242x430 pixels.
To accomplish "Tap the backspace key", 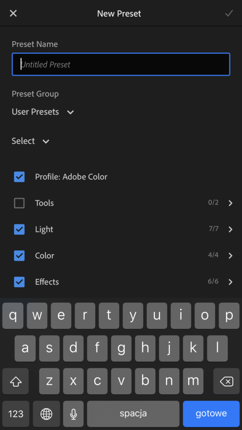I will tap(226, 381).
